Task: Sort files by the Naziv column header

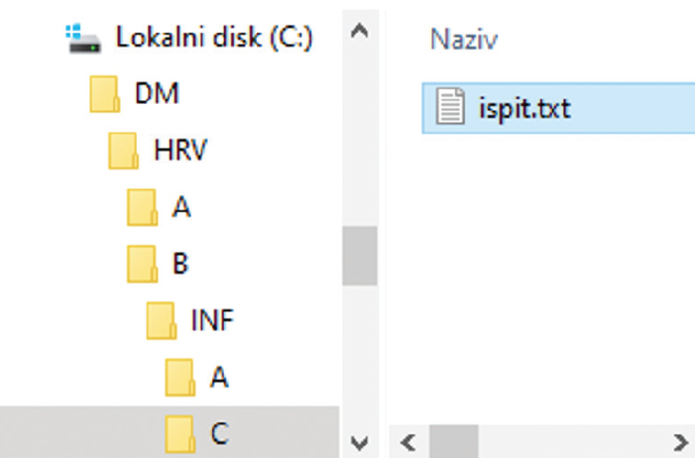Action: tap(463, 40)
